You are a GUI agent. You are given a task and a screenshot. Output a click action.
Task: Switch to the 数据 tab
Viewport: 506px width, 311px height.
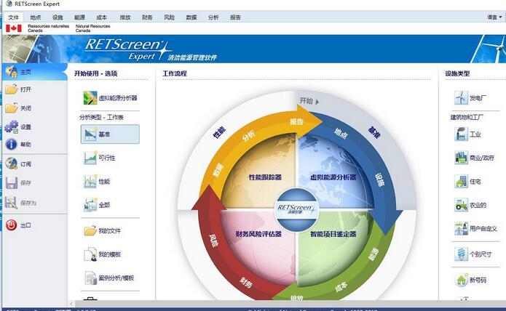pyautogui.click(x=191, y=17)
